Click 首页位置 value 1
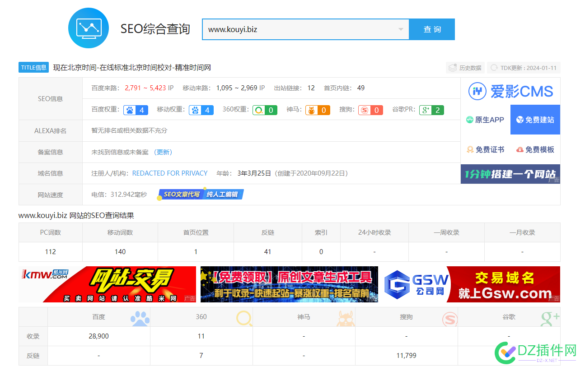This screenshot has height=371, width=585. [x=196, y=252]
